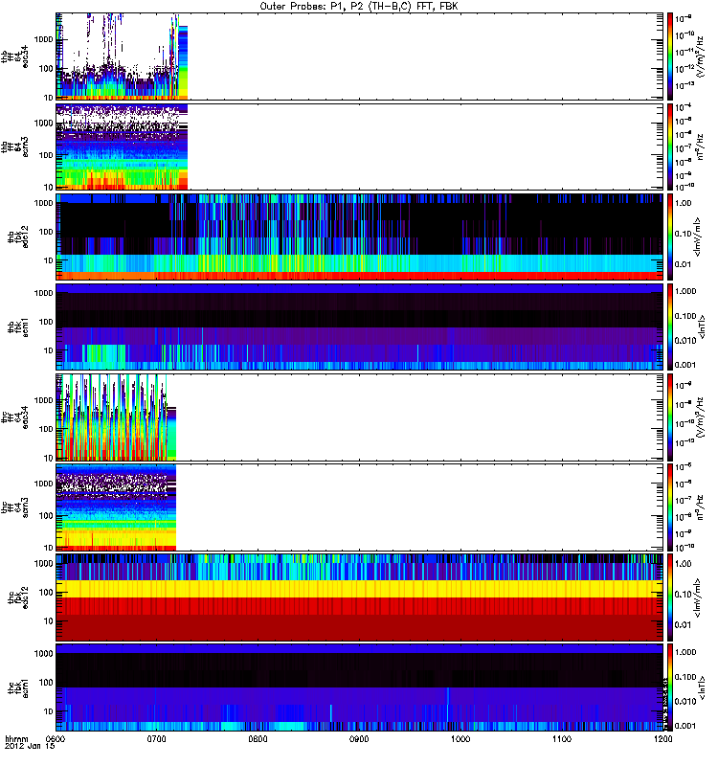
Task: Click the 0600 time tick label
Action: click(56, 740)
